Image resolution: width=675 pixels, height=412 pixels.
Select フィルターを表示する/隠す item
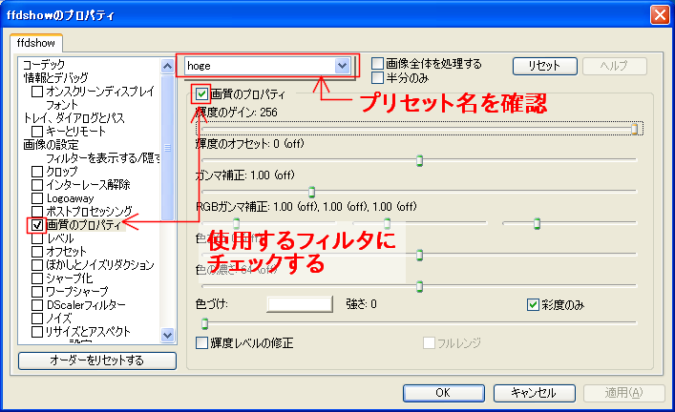pyautogui.click(x=103, y=157)
